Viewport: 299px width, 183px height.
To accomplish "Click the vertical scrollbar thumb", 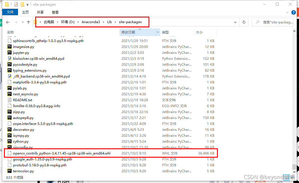I will tap(294, 167).
